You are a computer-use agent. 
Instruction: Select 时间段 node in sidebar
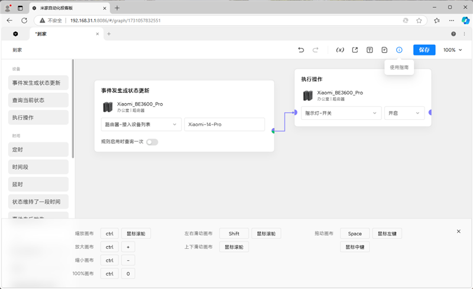point(38,167)
